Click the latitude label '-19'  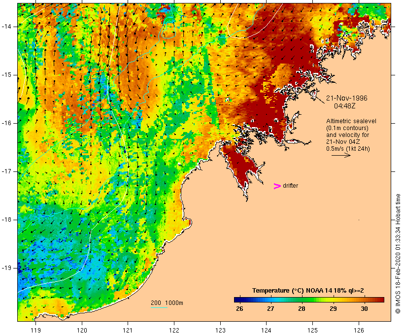pyautogui.click(x=6, y=268)
